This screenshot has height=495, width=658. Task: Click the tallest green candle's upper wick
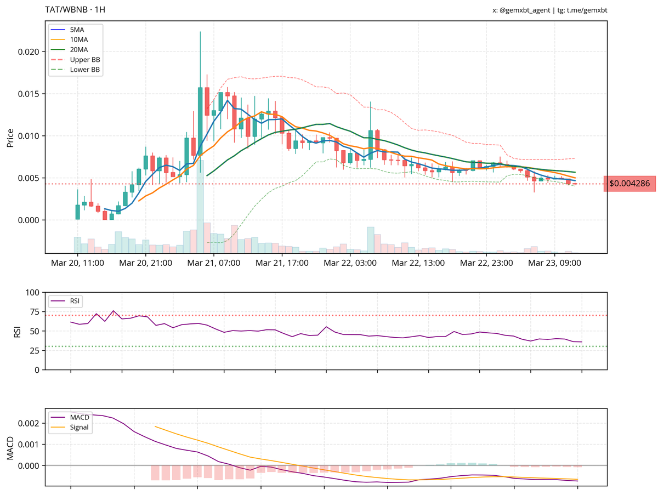point(200,59)
